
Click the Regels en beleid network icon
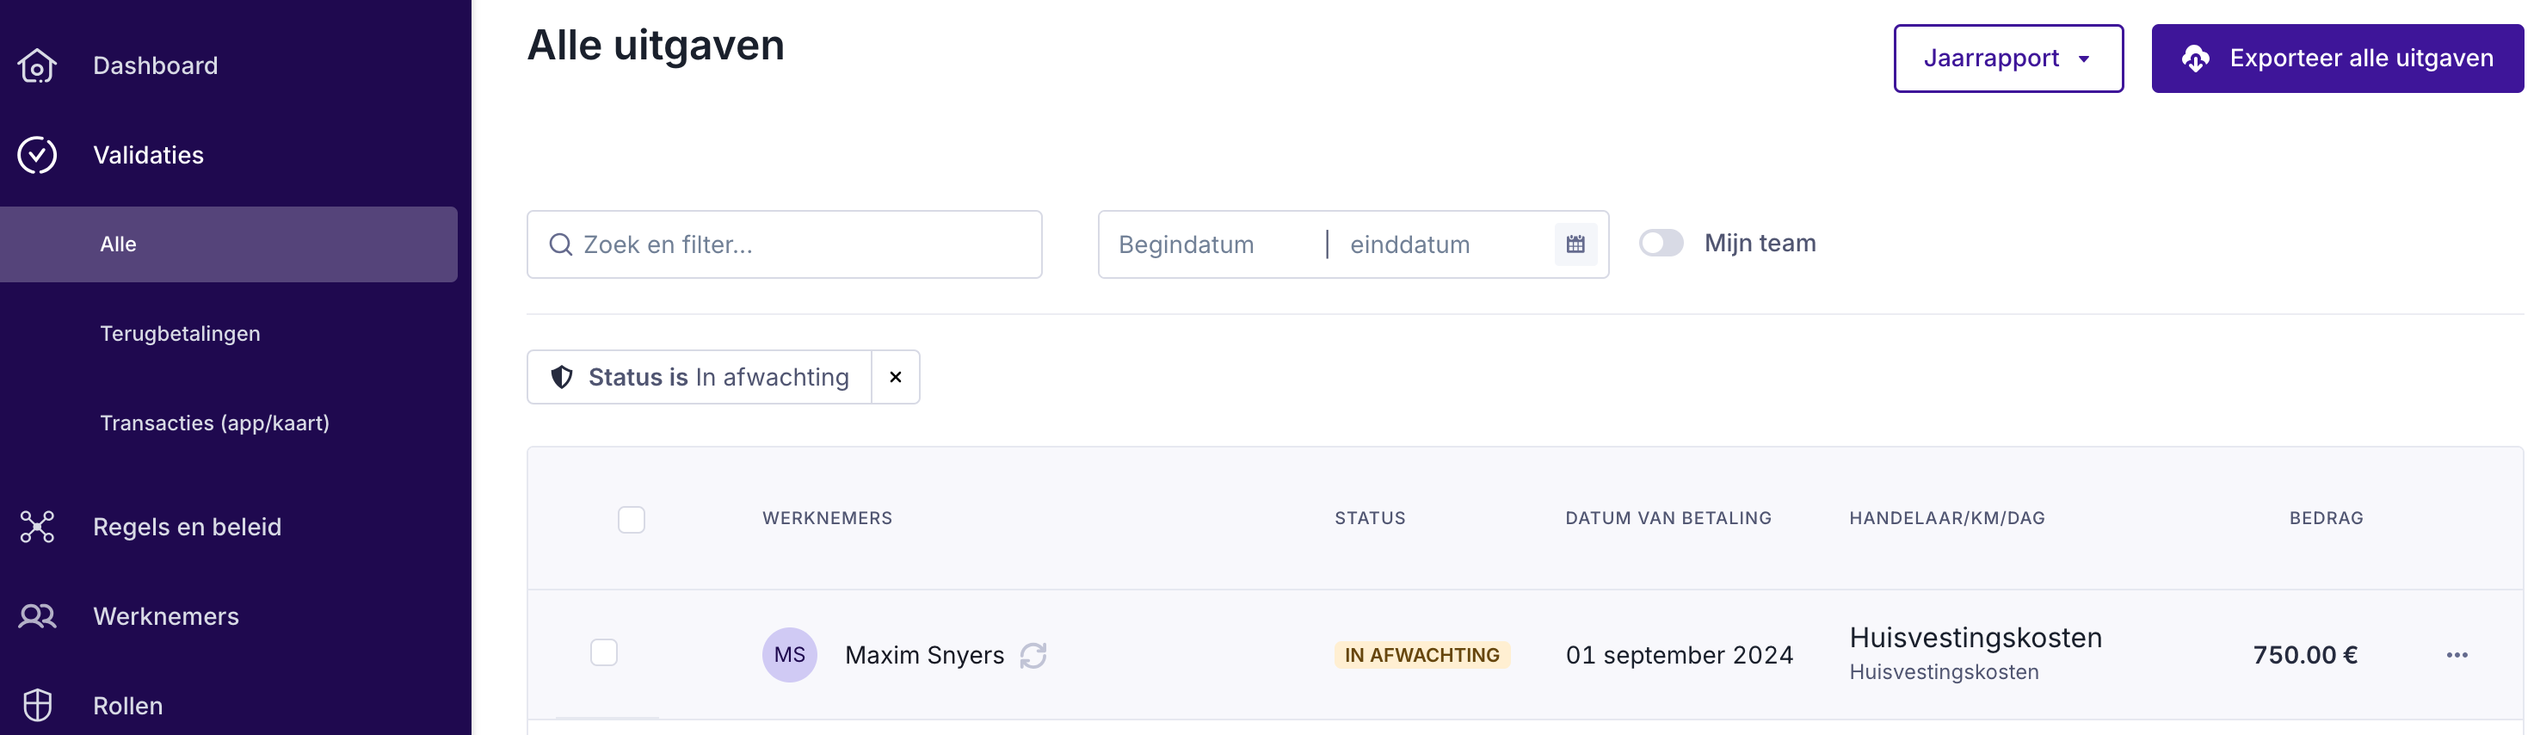[x=38, y=527]
